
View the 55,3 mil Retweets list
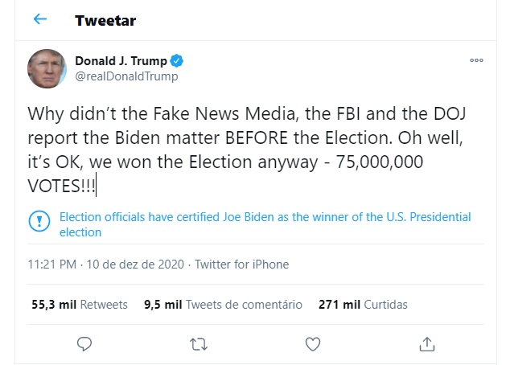(80, 305)
